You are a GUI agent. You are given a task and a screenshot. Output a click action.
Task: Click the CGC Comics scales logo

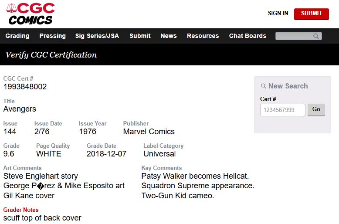pos(31,14)
